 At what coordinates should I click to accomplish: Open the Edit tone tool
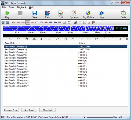point(61,15)
